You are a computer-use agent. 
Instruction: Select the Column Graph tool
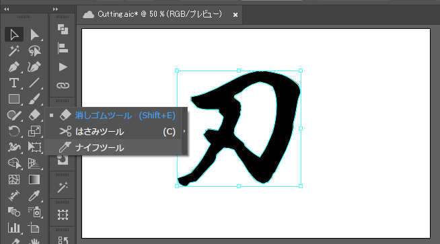tap(13, 228)
